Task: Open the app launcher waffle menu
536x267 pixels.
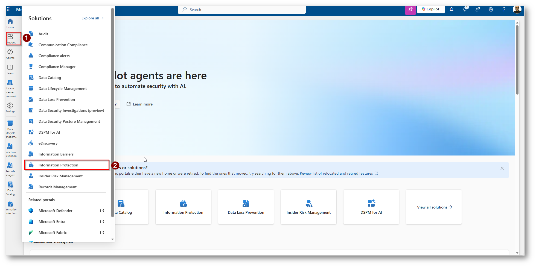Action: click(x=8, y=9)
